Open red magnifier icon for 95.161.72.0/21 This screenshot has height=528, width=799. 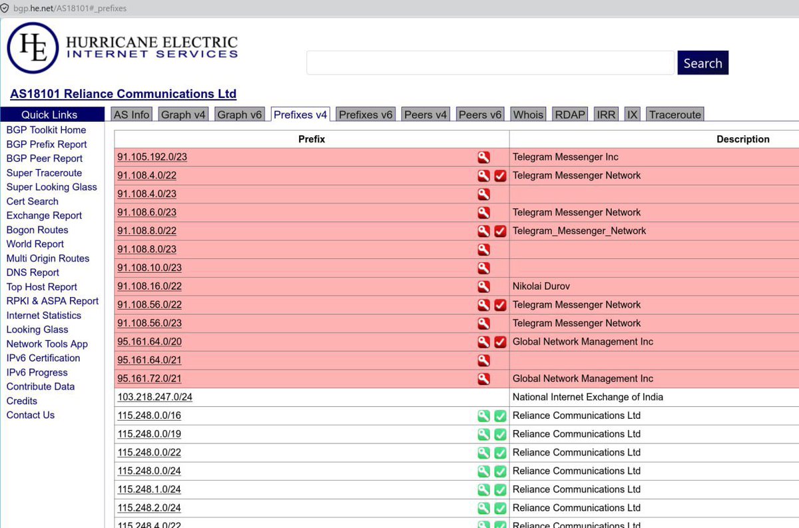483,378
